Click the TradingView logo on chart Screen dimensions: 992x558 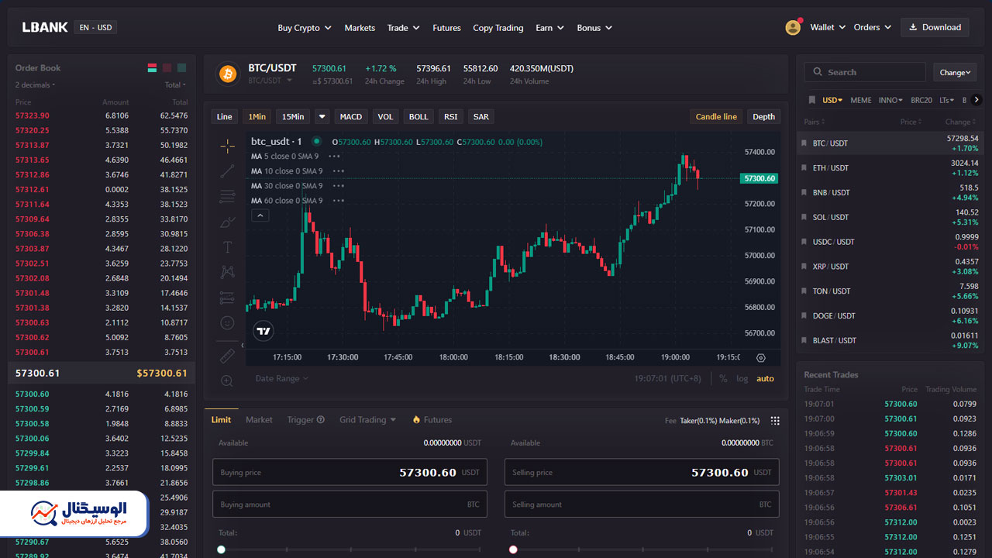(x=263, y=331)
